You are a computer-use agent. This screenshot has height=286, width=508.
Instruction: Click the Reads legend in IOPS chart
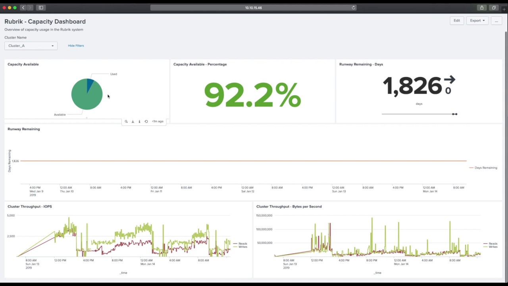click(241, 243)
